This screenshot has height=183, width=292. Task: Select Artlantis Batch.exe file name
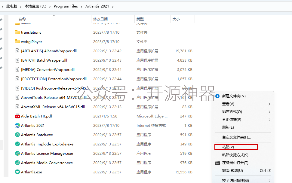(x=37, y=135)
